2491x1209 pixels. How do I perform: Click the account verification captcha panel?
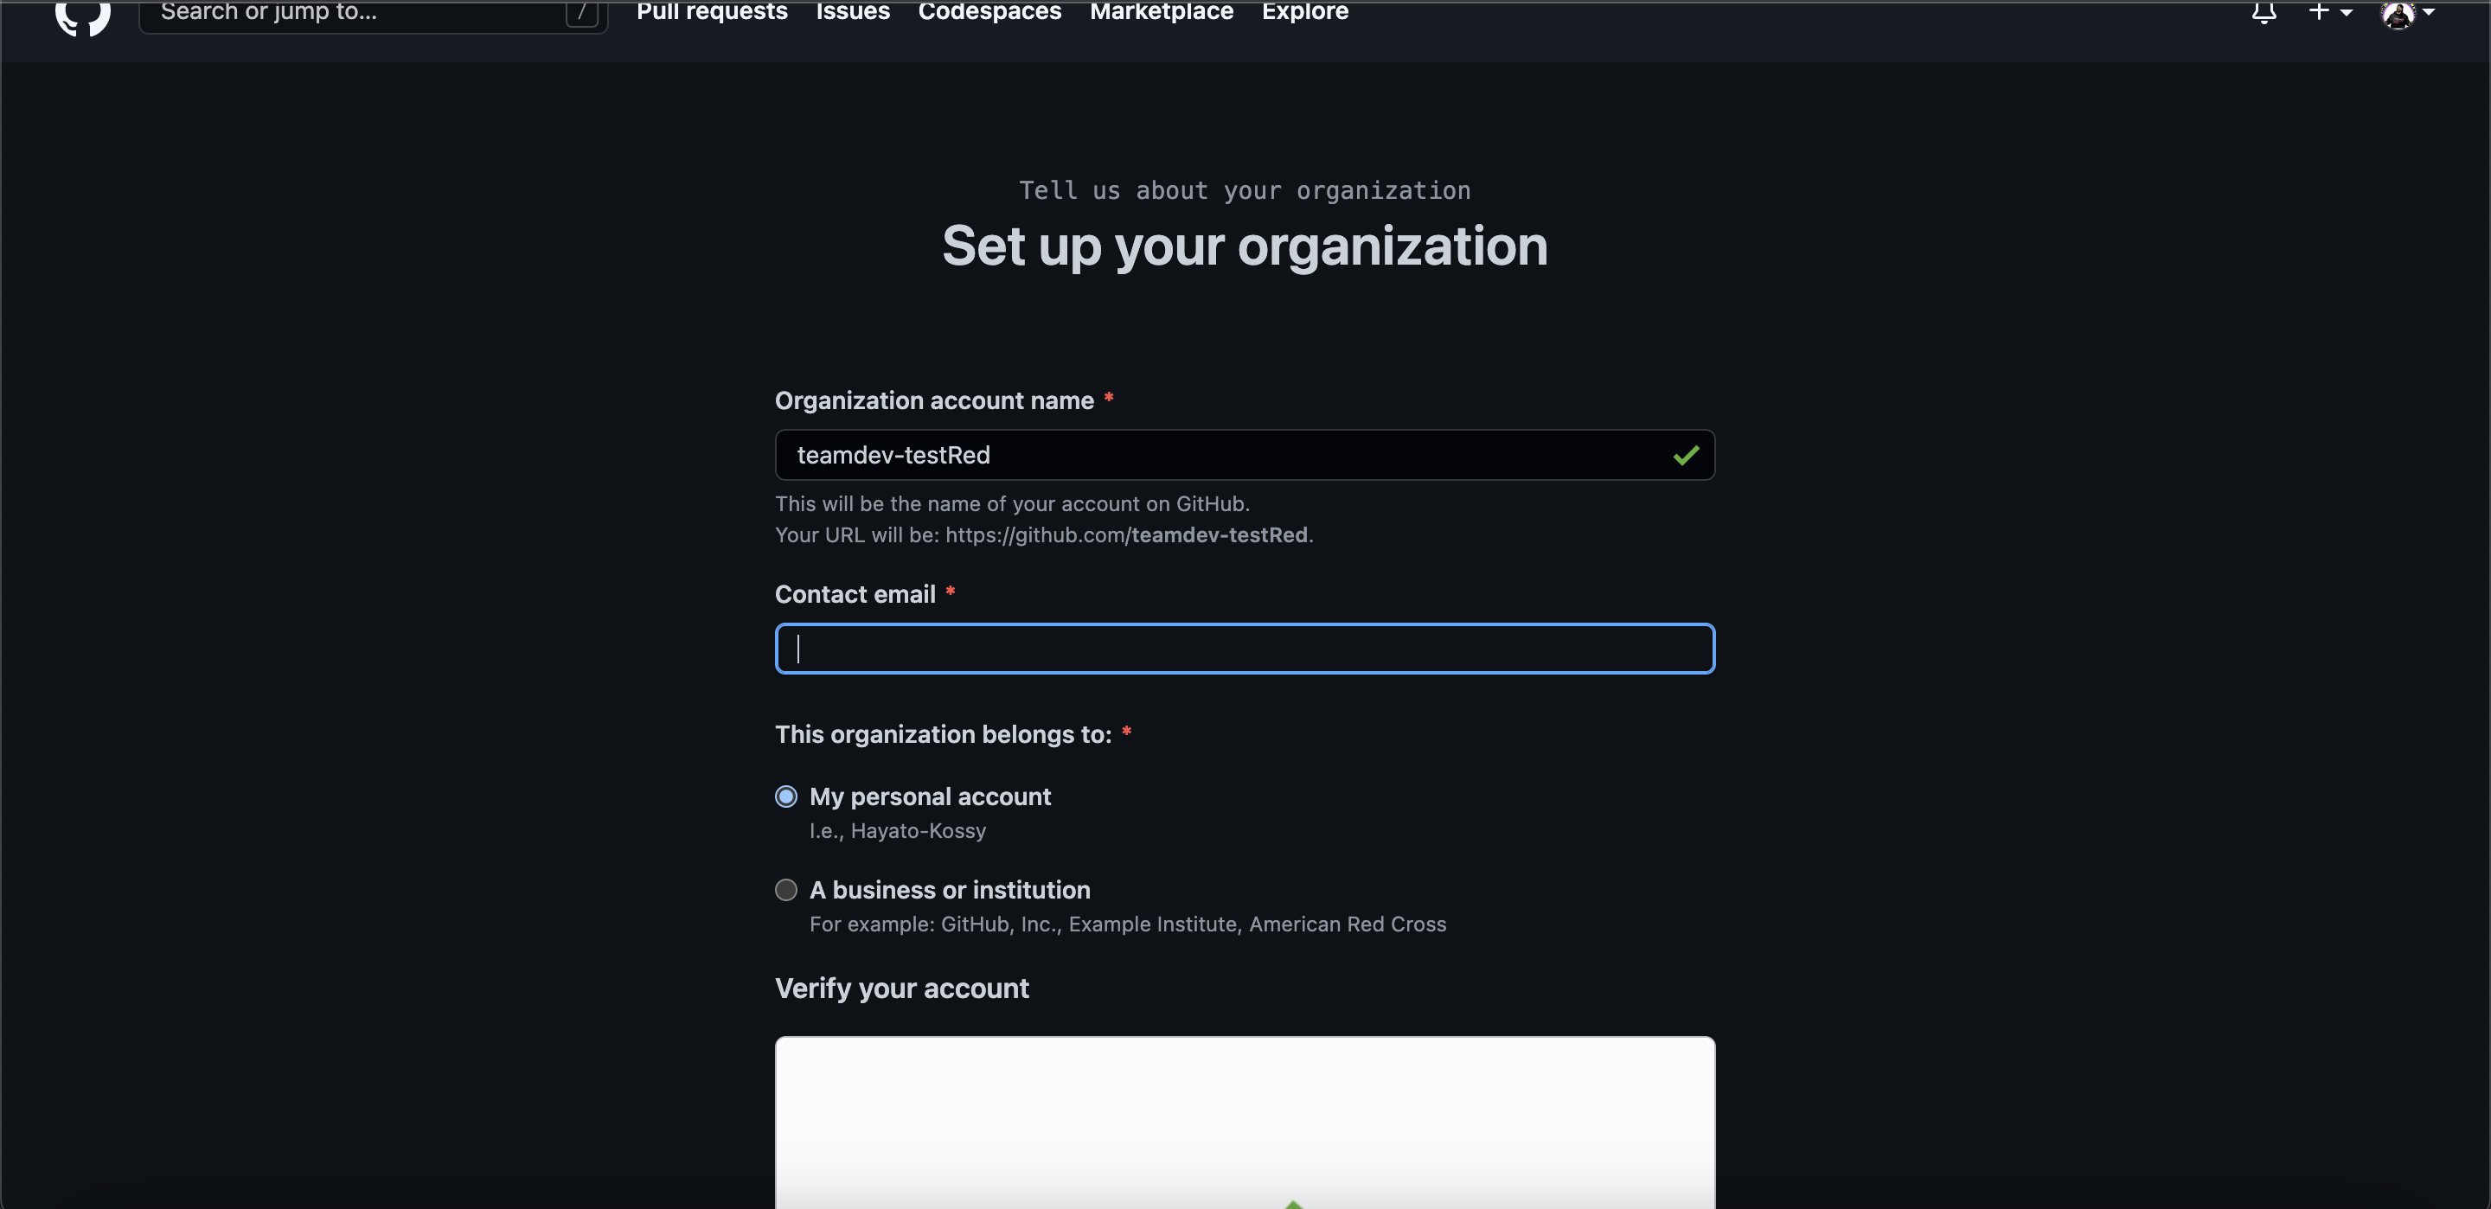tap(1244, 1122)
